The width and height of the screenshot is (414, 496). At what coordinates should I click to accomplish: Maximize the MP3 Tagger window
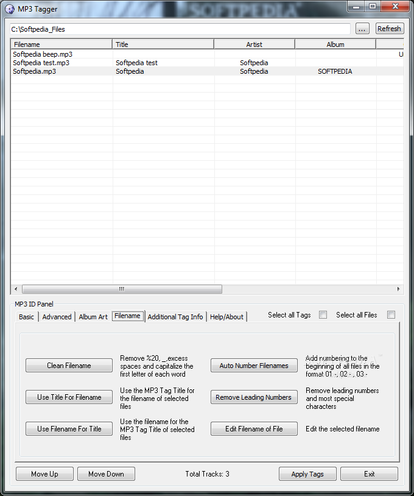coord(373,6)
